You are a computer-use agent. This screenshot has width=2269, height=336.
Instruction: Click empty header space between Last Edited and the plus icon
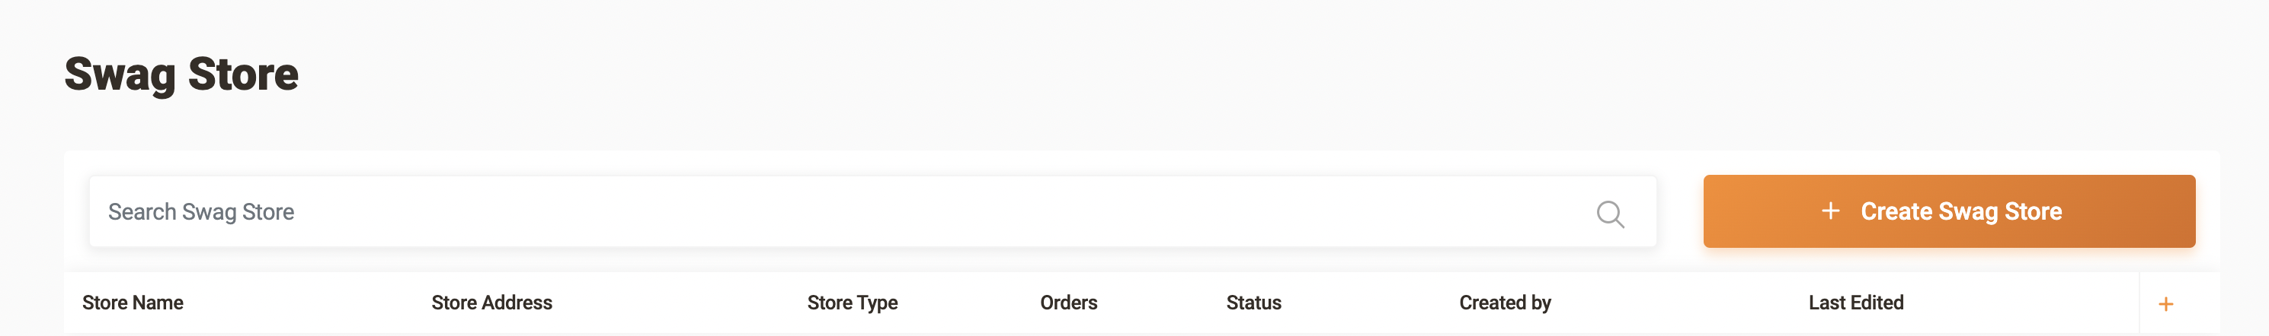(x=2021, y=303)
